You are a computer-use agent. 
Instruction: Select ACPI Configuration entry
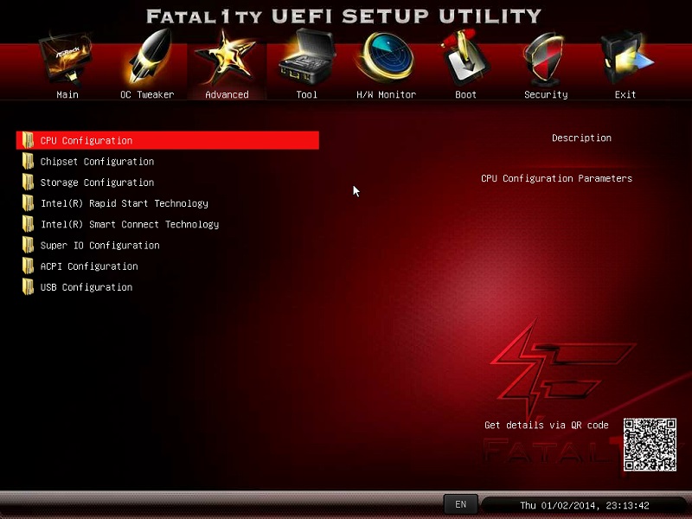(89, 266)
